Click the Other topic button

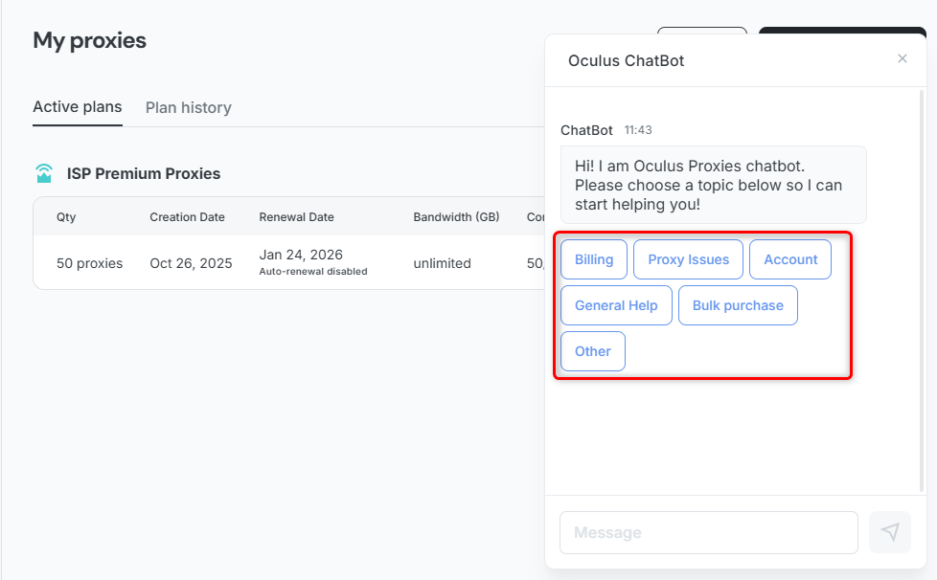point(593,351)
